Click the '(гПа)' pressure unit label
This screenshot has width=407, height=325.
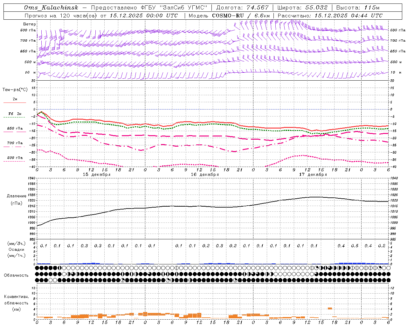17,203
